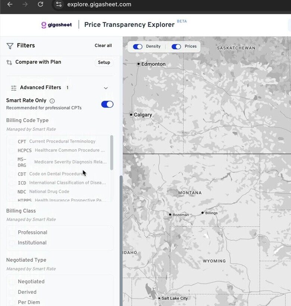This screenshot has height=306, width=291.
Task: Click Setup for Compare with Plan
Action: tap(104, 62)
